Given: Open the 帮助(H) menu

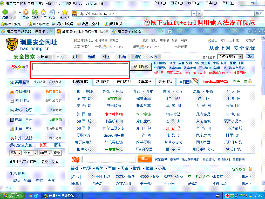Looking at the screenshot, I should 228,3.
